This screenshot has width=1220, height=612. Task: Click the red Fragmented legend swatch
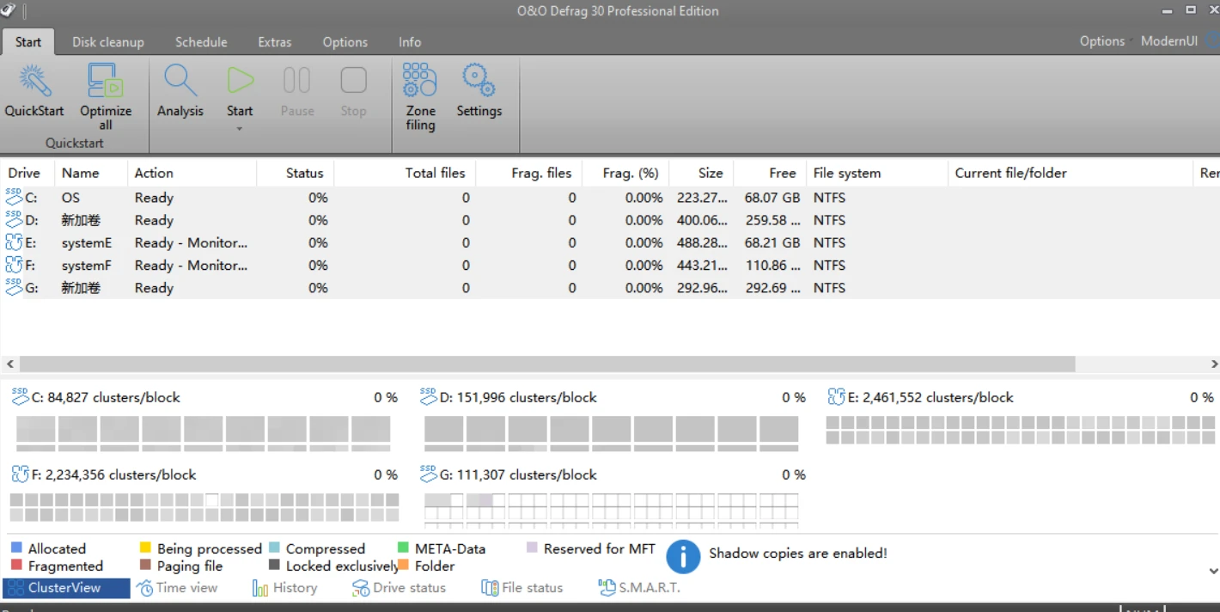click(x=16, y=566)
